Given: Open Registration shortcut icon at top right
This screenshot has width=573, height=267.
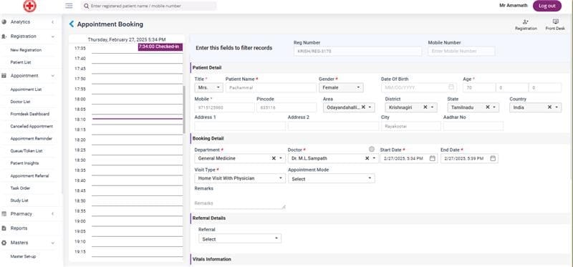Looking at the screenshot, I should point(526,22).
